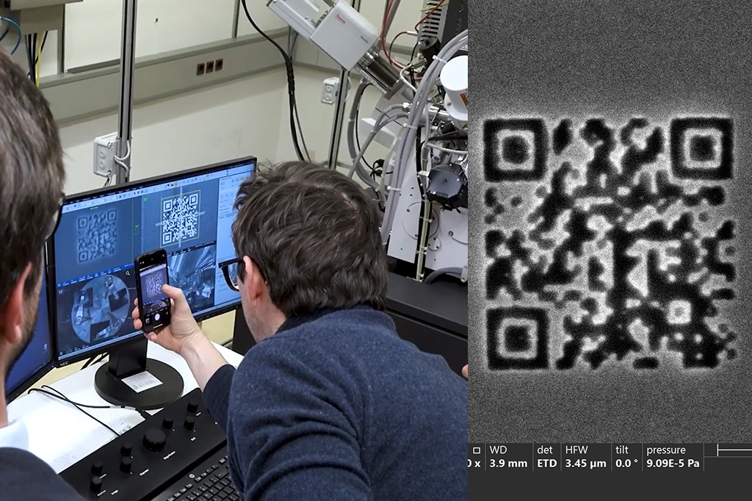Viewport: 752px width, 501px height.
Task: Select the magnifier zoom tool on the quadrant toolbar
Action: pyautogui.click(x=128, y=273)
